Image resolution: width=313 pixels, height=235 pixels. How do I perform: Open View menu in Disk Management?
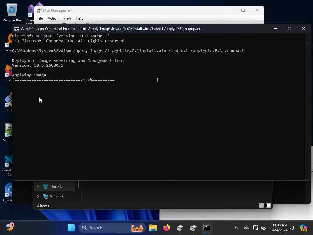pyautogui.click(x=67, y=18)
